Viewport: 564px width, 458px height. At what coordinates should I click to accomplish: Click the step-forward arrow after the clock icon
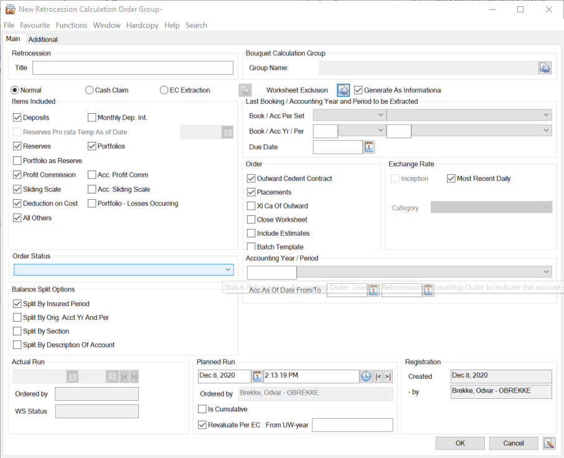[387, 376]
